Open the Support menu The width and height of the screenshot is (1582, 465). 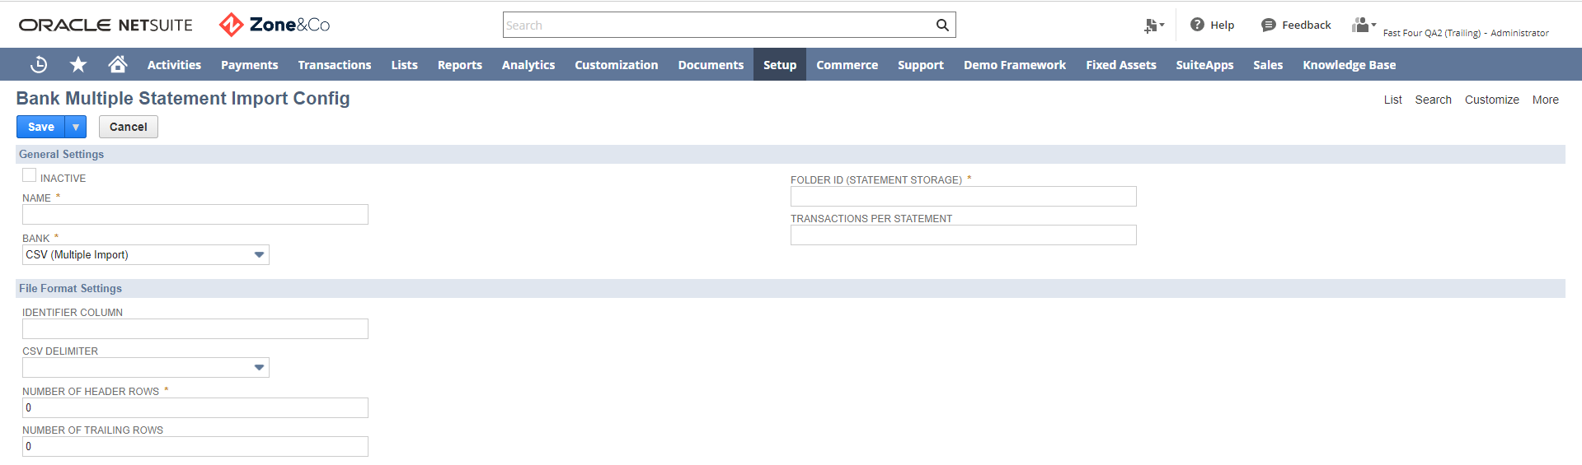[921, 64]
